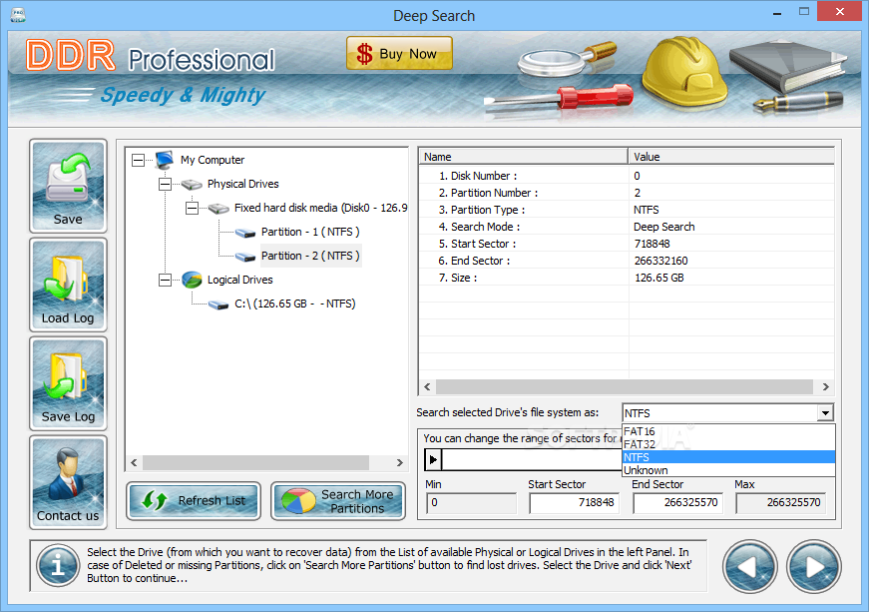Click the Physical Drives disk icon
The height and width of the screenshot is (612, 869).
(192, 184)
